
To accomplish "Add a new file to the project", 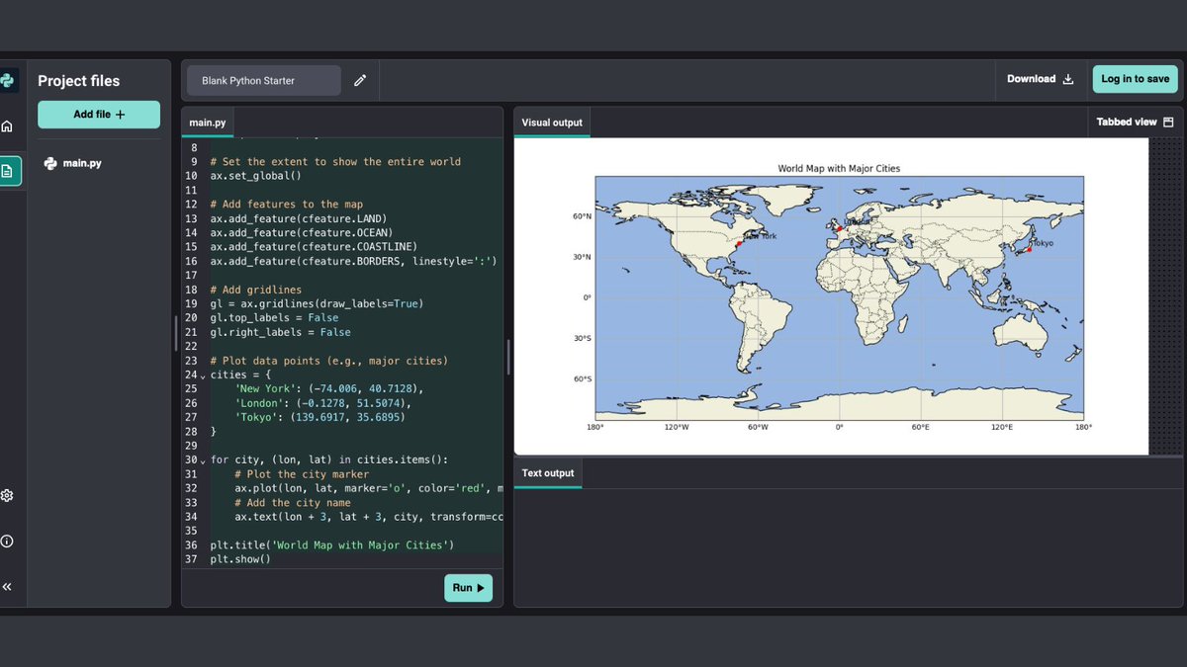I will pyautogui.click(x=98, y=115).
